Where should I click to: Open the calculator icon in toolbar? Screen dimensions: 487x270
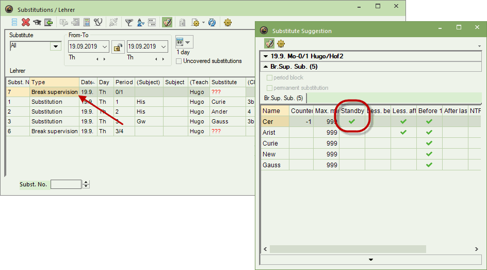tap(87, 22)
